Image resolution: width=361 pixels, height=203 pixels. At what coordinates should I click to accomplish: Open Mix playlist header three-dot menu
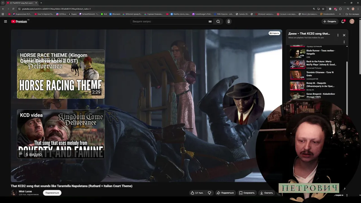(338, 35)
